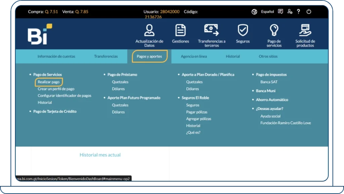Select the Otros sitios tab
Image resolution: width=344 pixels, height=194 pixels.
(268, 56)
